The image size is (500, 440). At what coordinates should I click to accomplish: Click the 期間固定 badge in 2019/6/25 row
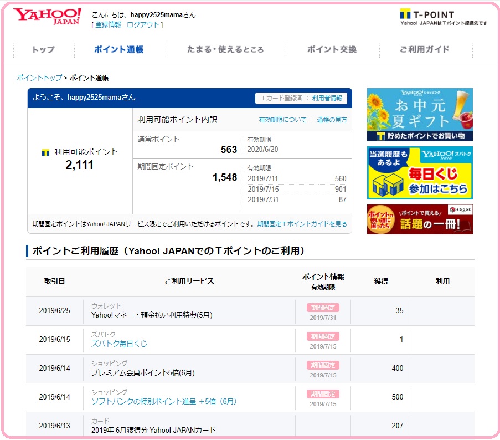click(x=323, y=308)
